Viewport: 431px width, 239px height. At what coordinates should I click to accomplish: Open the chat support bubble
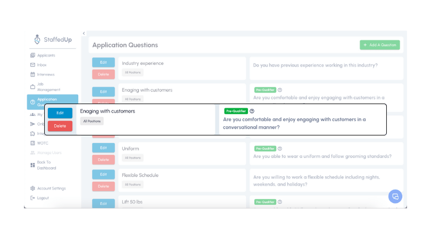[x=395, y=197]
